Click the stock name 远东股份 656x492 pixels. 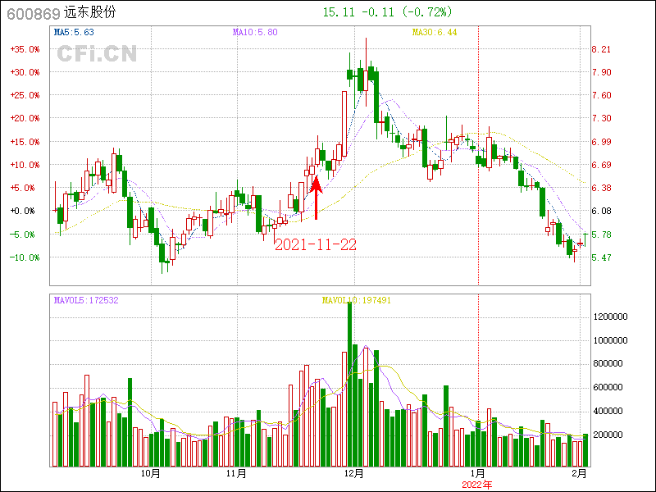pyautogui.click(x=90, y=12)
